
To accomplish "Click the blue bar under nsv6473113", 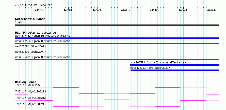I will 175,70.
